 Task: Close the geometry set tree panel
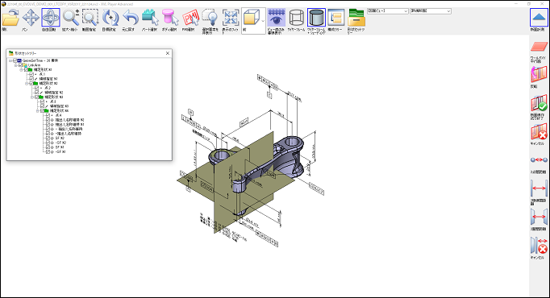click(167, 53)
